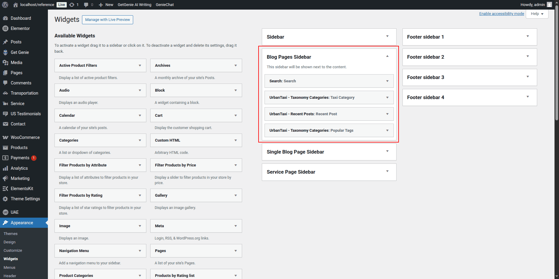This screenshot has width=559, height=279.
Task: Open Dashboard from sidebar icon
Action: coord(5,18)
